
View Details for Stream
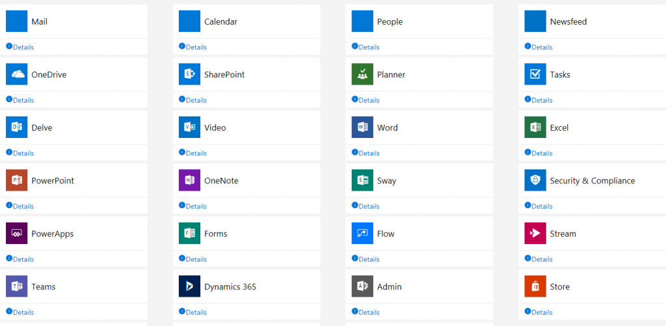pyautogui.click(x=539, y=259)
